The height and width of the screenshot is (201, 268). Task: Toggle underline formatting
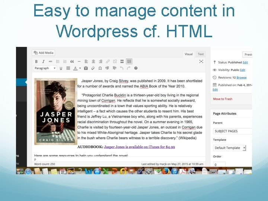[61, 68]
